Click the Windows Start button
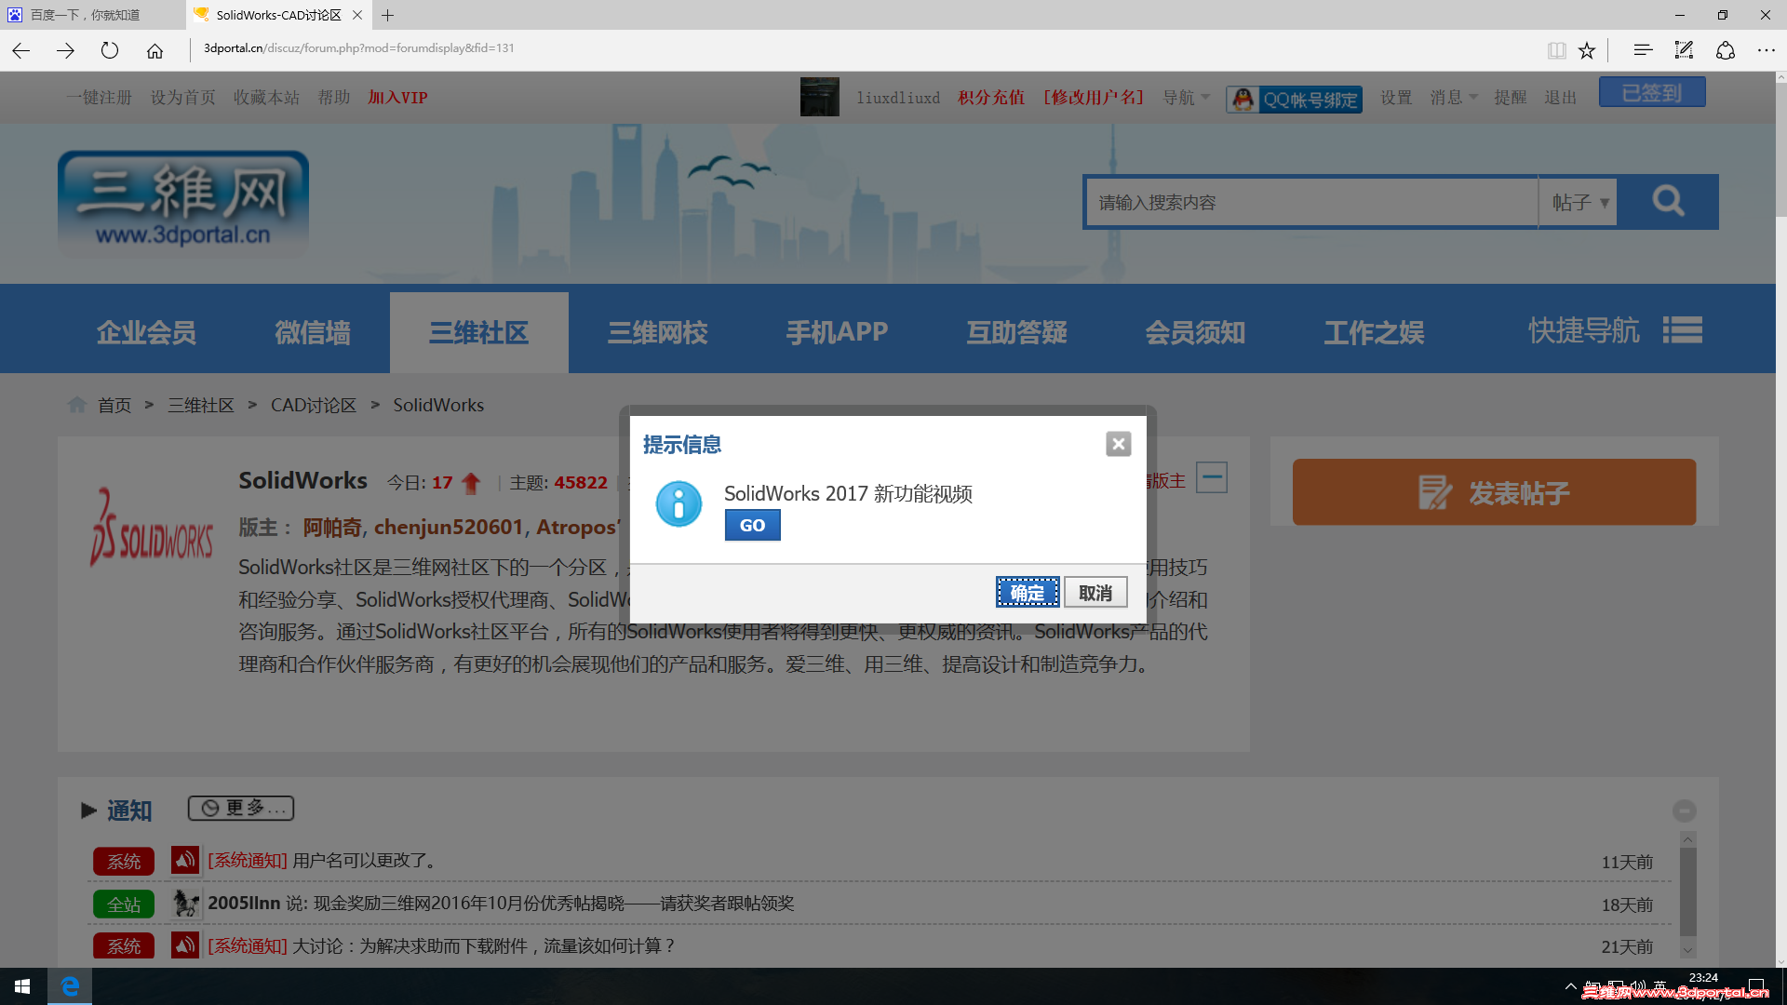The image size is (1787, 1005). (20, 985)
